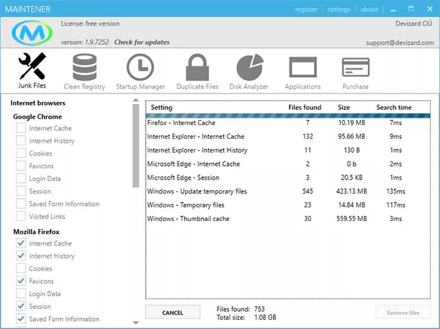
Task: Enable Google Chrome Internet Cache checkbox
Action: (x=20, y=128)
